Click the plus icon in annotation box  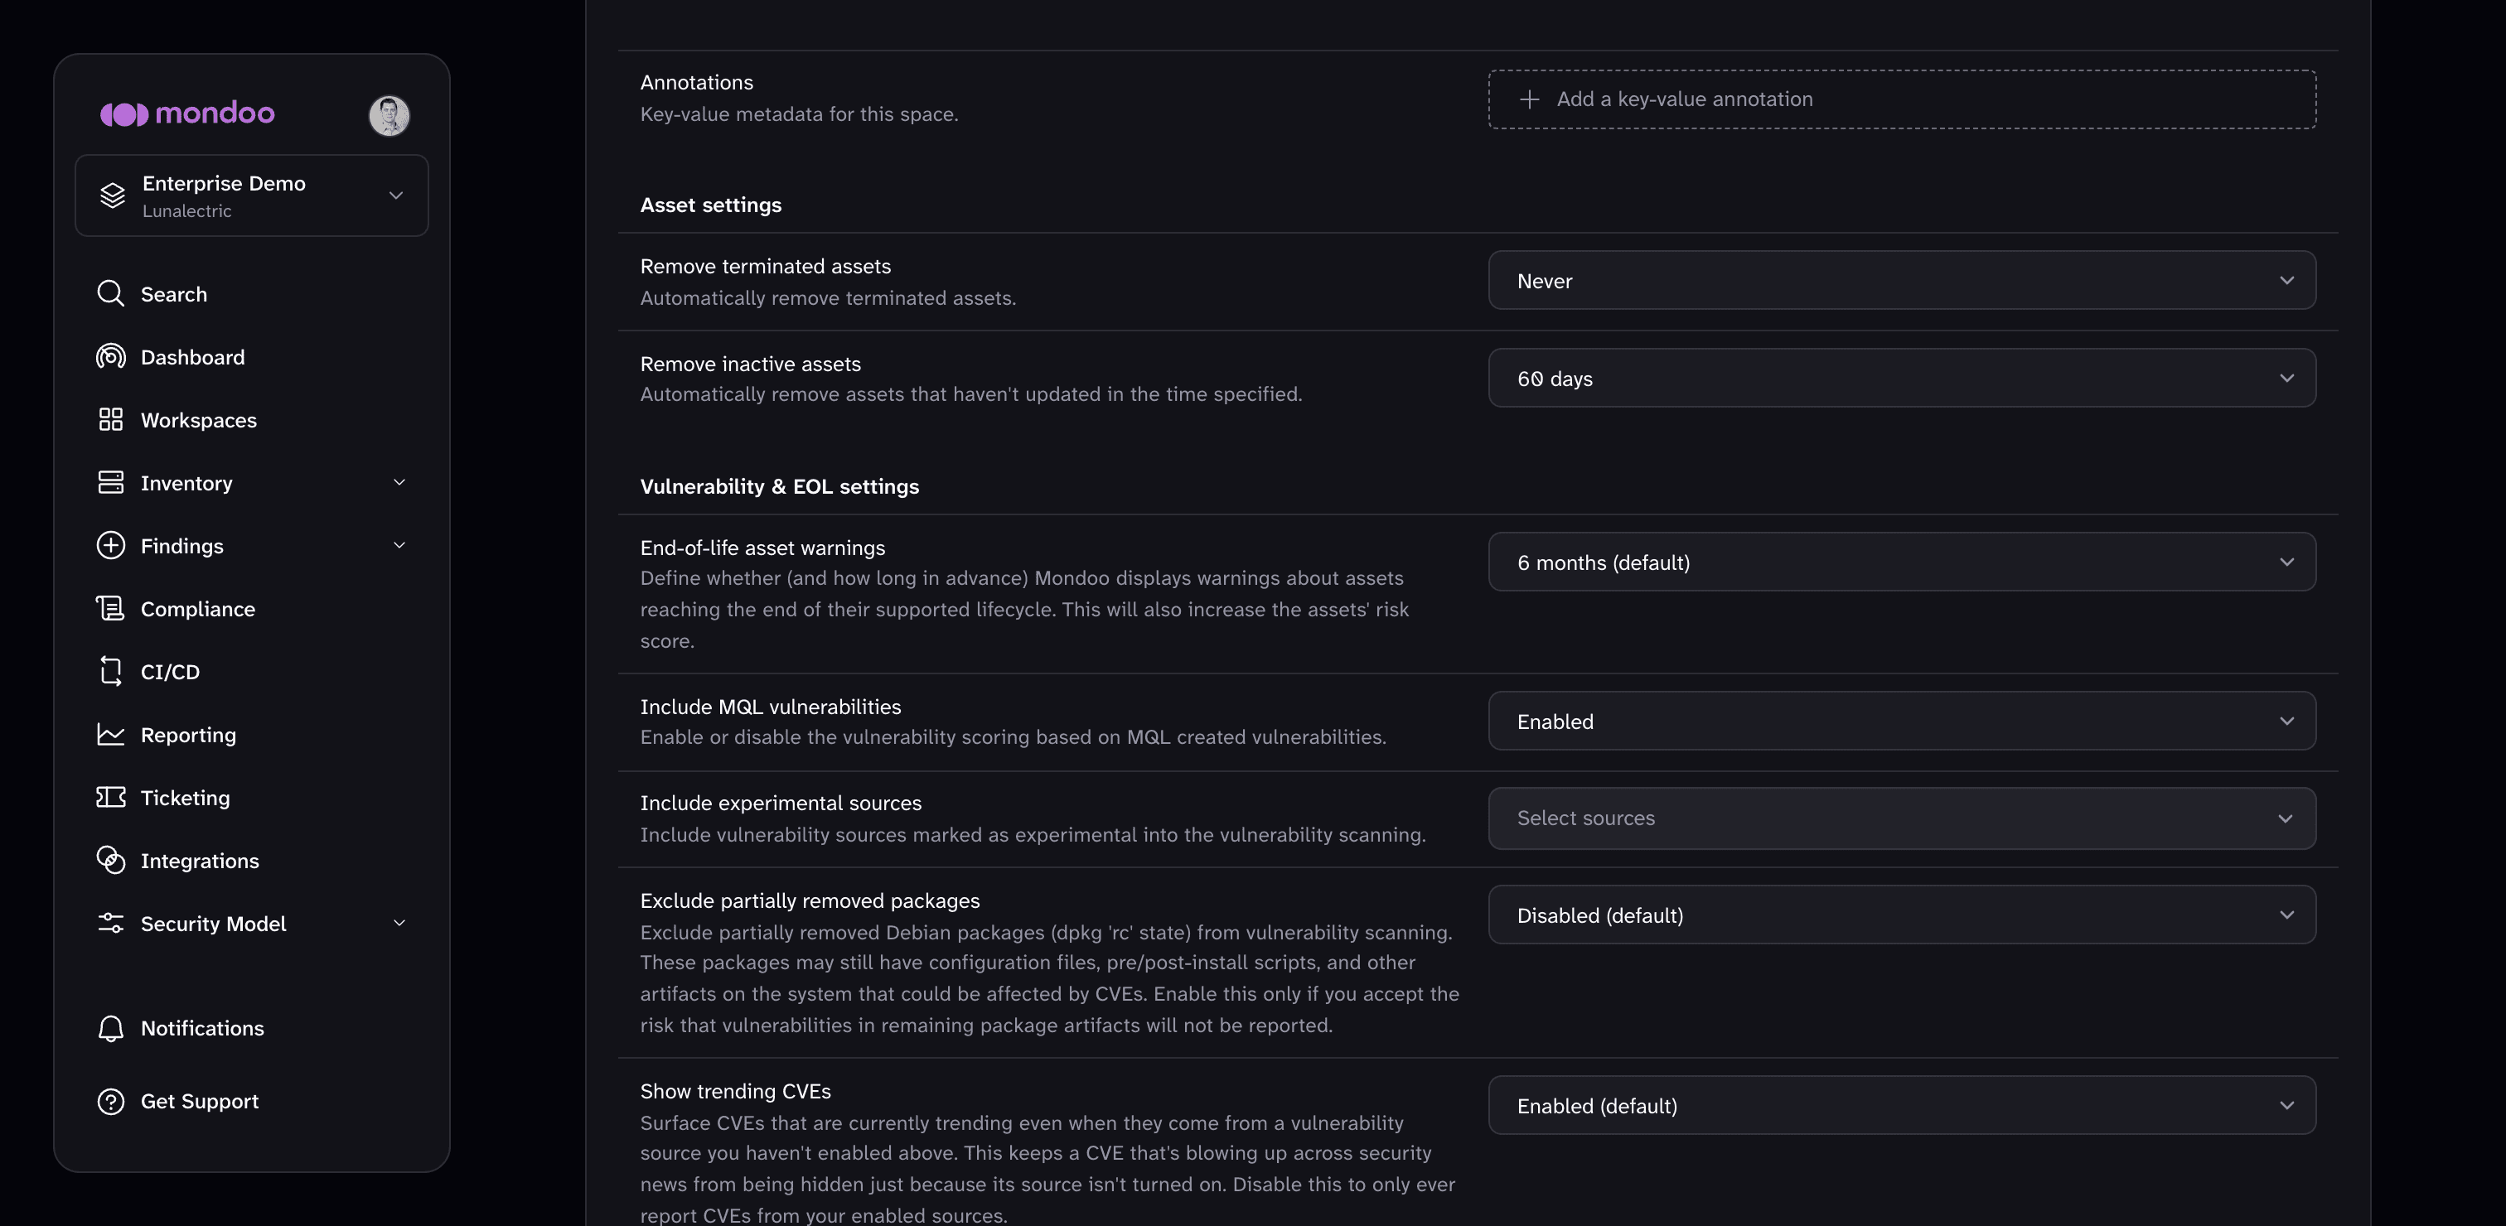pos(1529,99)
